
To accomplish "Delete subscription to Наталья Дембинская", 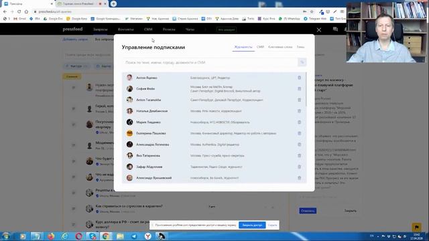I will [x=300, y=111].
